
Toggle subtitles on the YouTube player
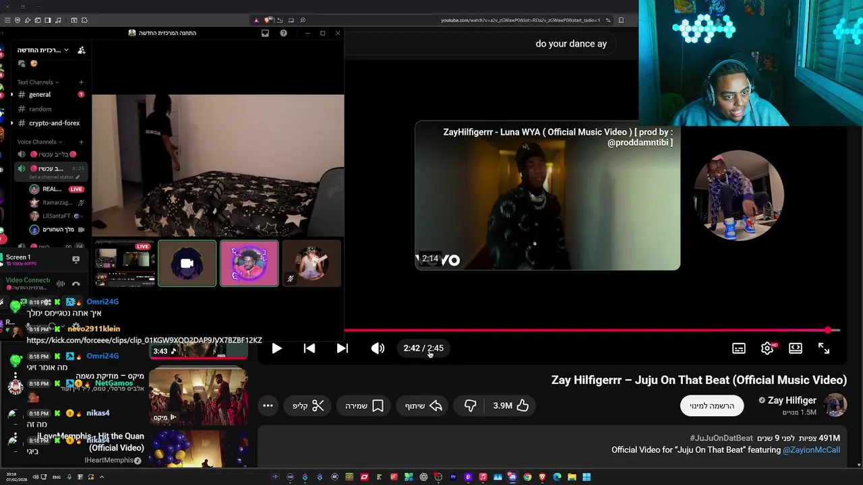pyautogui.click(x=739, y=348)
